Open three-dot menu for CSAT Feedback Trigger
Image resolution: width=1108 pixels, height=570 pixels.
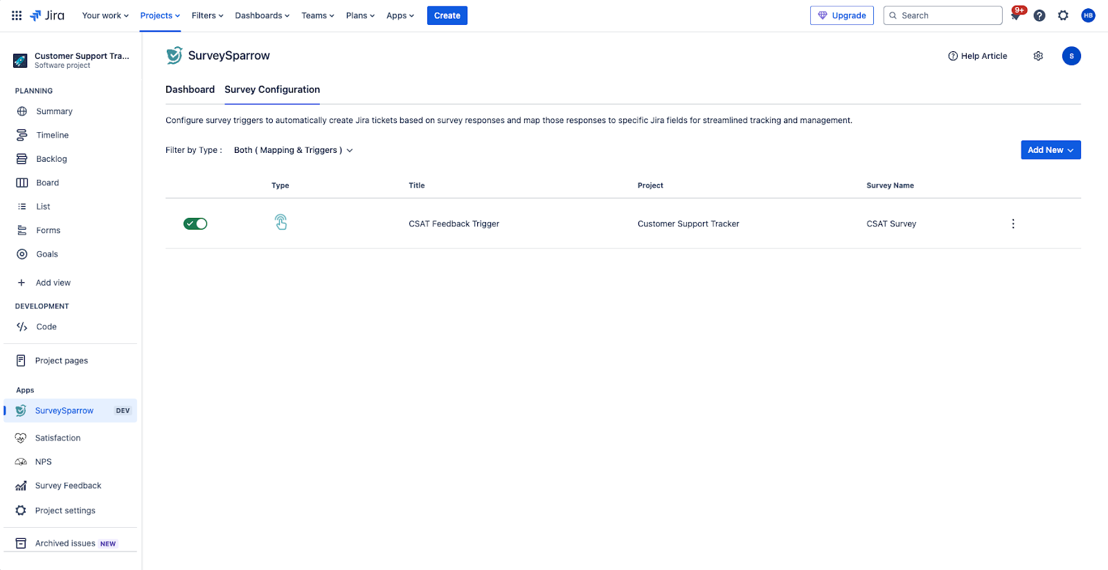coord(1013,223)
